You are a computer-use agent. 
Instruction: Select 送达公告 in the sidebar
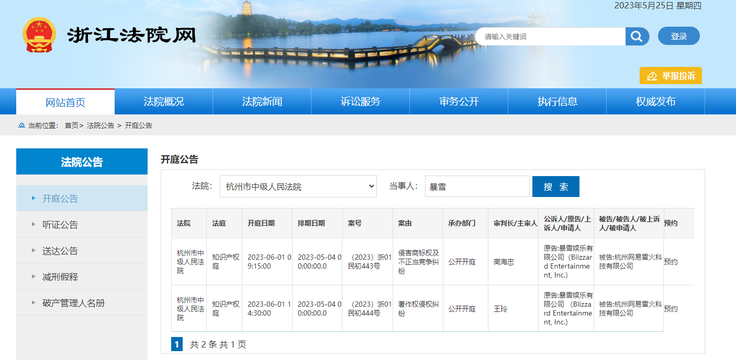[x=60, y=251]
